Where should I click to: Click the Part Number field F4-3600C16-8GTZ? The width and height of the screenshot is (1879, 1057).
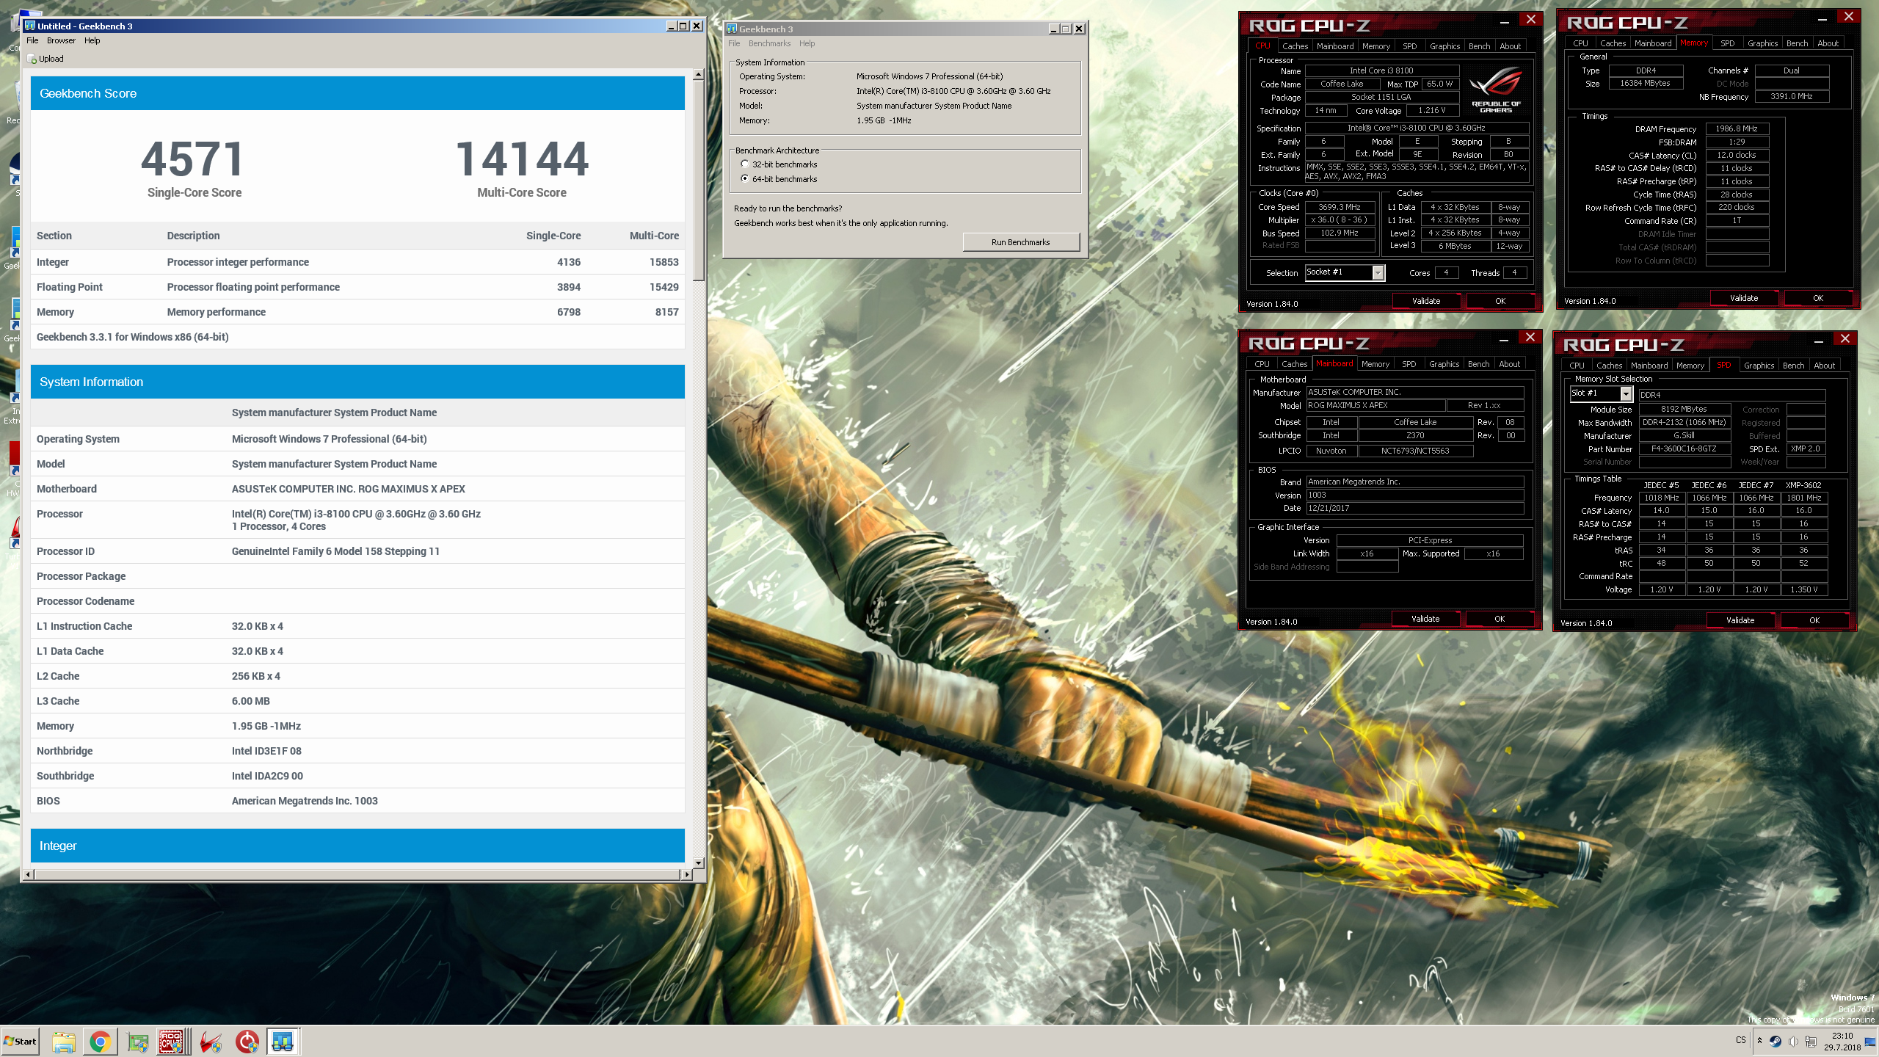[1684, 449]
